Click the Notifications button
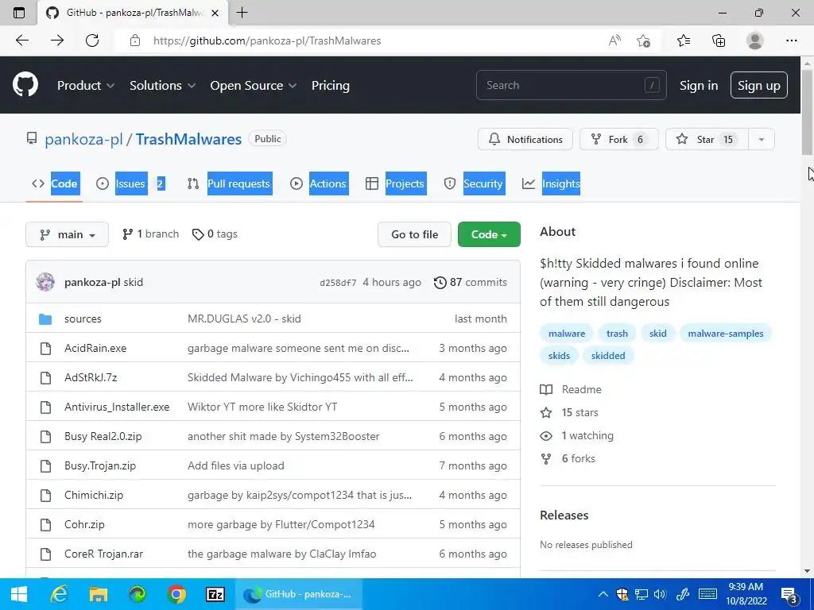814x610 pixels. pos(525,139)
